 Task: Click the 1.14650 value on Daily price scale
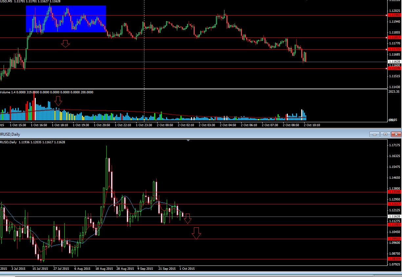(x=394, y=178)
